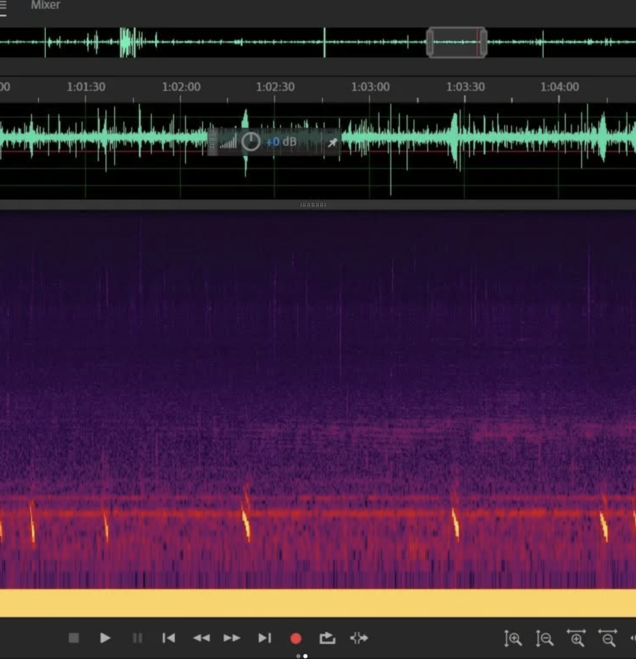Click the HUD volume adjust knob
Image resolution: width=636 pixels, height=659 pixels.
[x=251, y=142]
